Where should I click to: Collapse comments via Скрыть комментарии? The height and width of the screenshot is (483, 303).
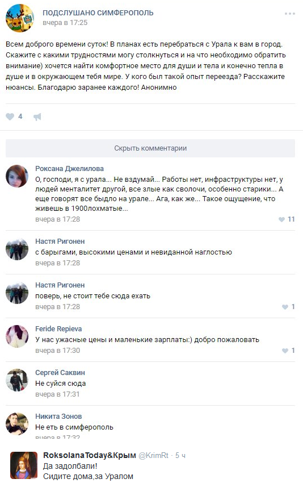(x=150, y=148)
